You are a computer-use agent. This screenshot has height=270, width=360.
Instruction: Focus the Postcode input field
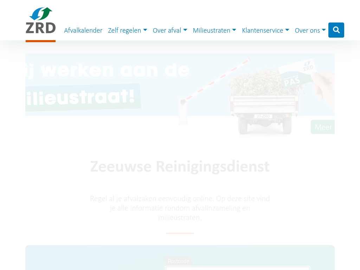pos(237,268)
